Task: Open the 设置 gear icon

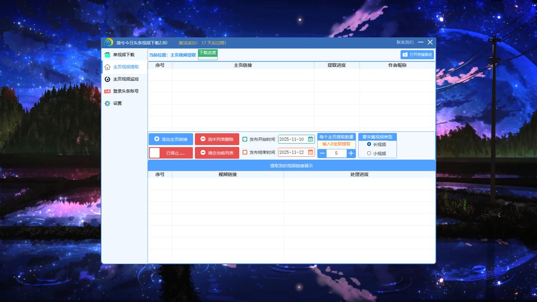Action: [107, 103]
